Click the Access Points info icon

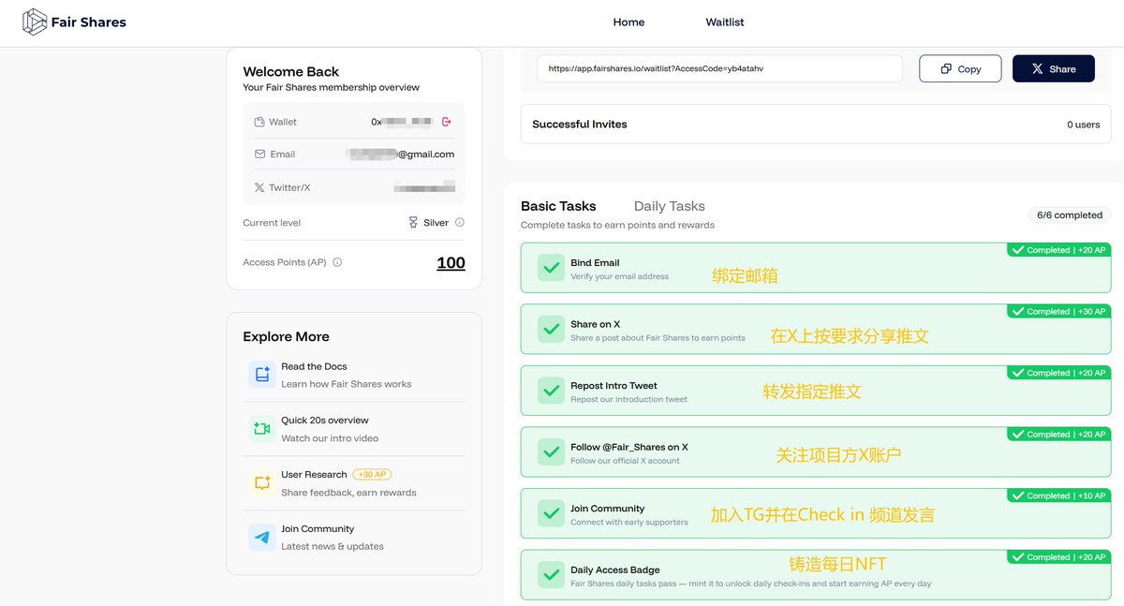pyautogui.click(x=337, y=262)
